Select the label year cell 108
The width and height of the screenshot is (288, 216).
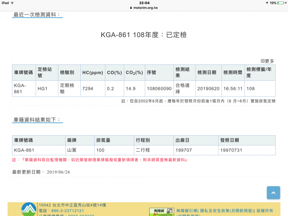click(x=260, y=88)
